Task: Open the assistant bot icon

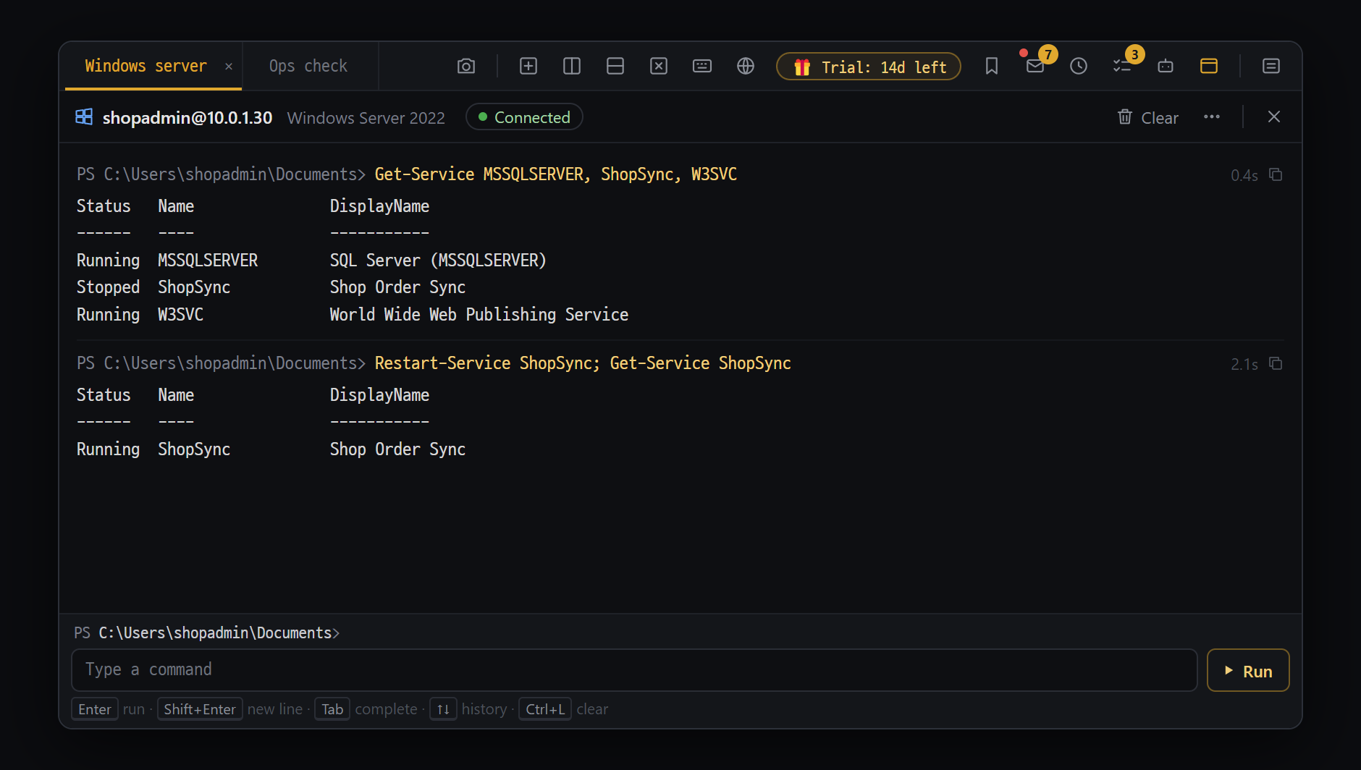Action: point(1166,66)
